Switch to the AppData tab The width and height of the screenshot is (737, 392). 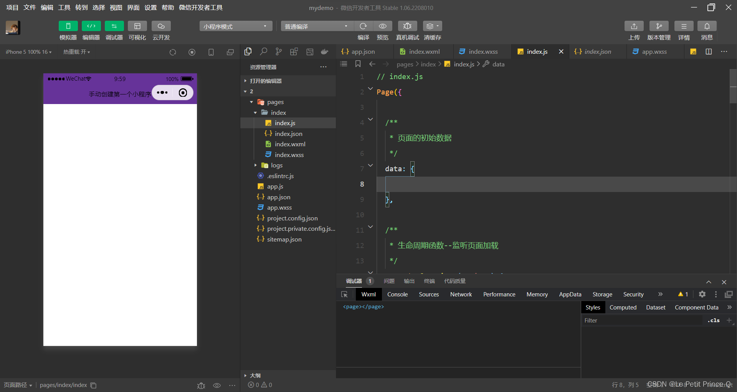point(570,294)
